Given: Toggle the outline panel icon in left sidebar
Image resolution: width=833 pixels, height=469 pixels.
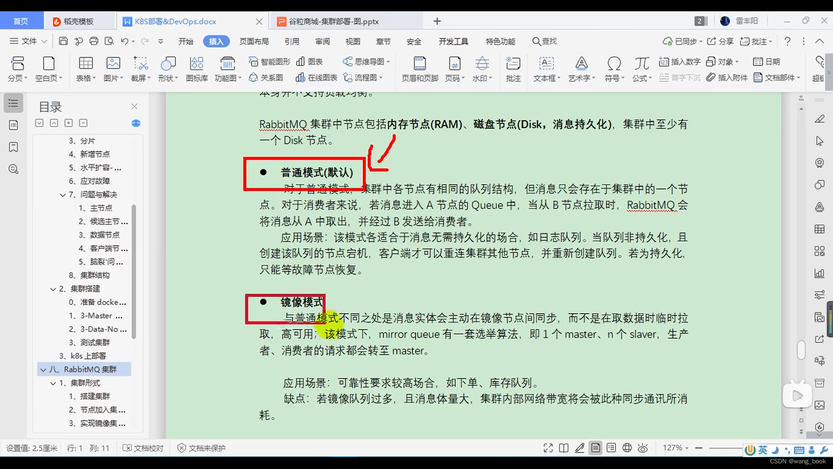Looking at the screenshot, I should pyautogui.click(x=13, y=103).
